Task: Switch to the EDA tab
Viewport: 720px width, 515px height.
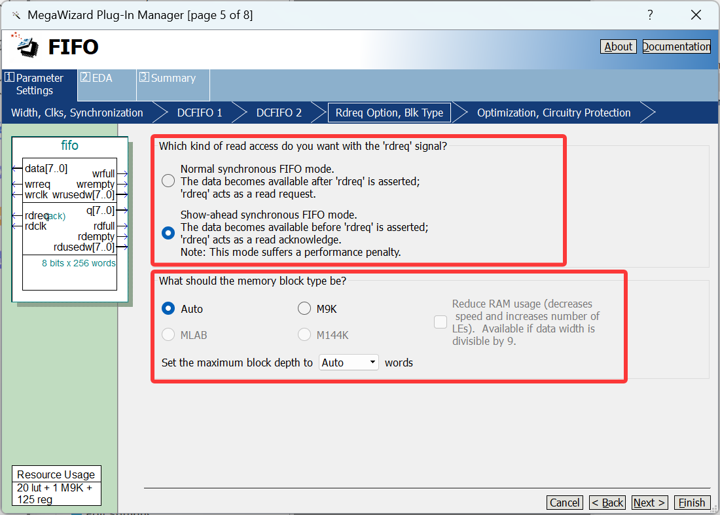Action: coord(107,84)
